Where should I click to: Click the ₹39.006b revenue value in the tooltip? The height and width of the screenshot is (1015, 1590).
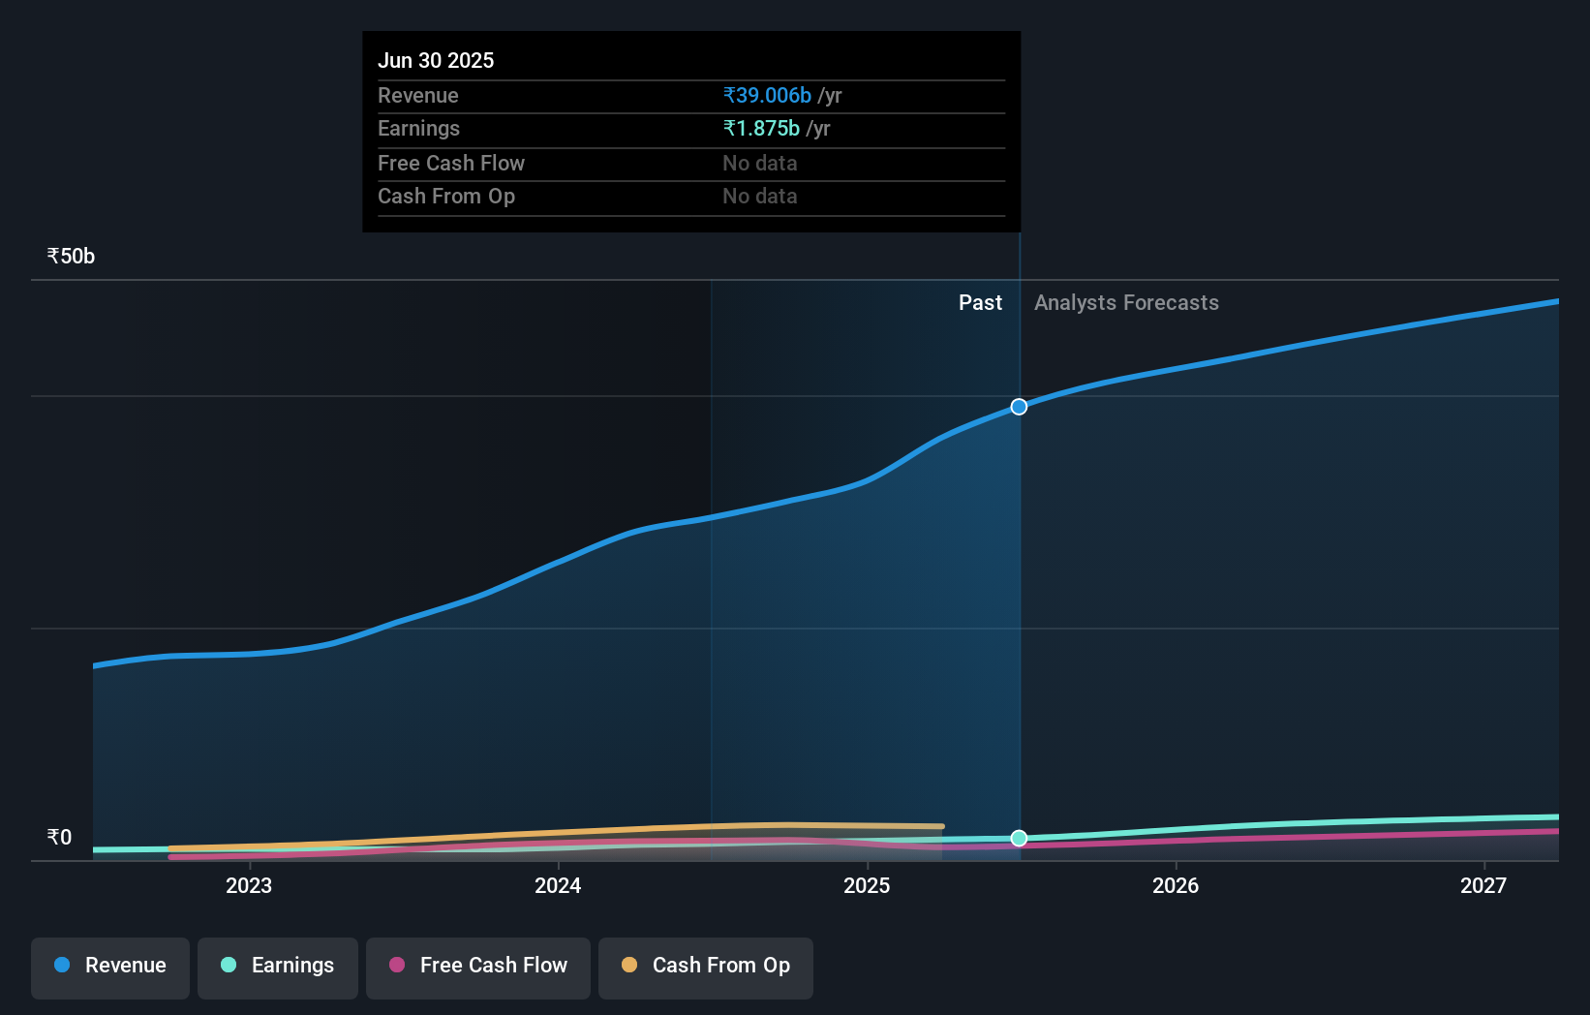click(765, 95)
